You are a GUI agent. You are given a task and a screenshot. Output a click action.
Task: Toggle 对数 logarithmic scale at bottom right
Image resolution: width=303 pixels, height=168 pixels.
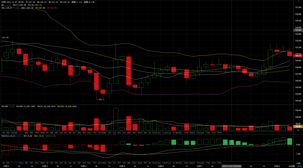click(x=293, y=166)
